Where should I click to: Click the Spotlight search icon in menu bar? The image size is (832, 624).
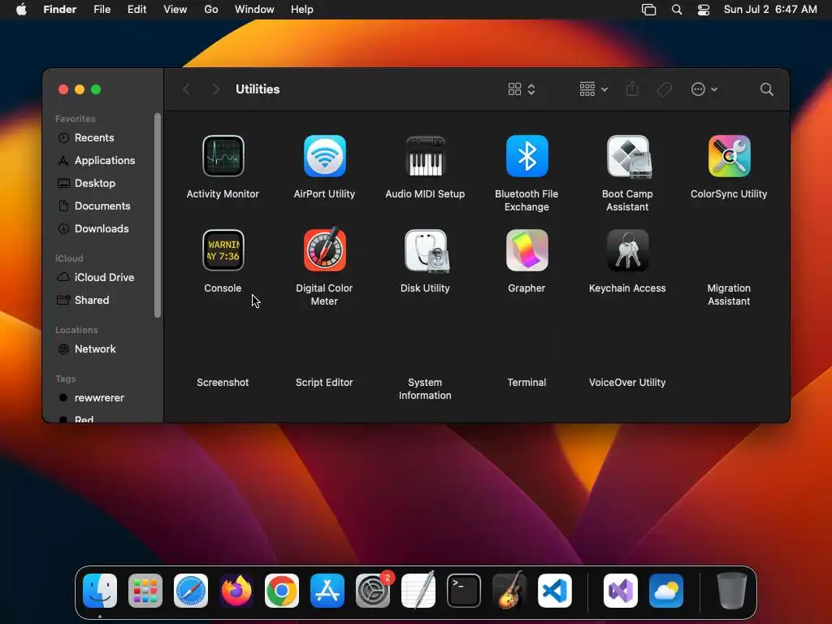pos(677,10)
